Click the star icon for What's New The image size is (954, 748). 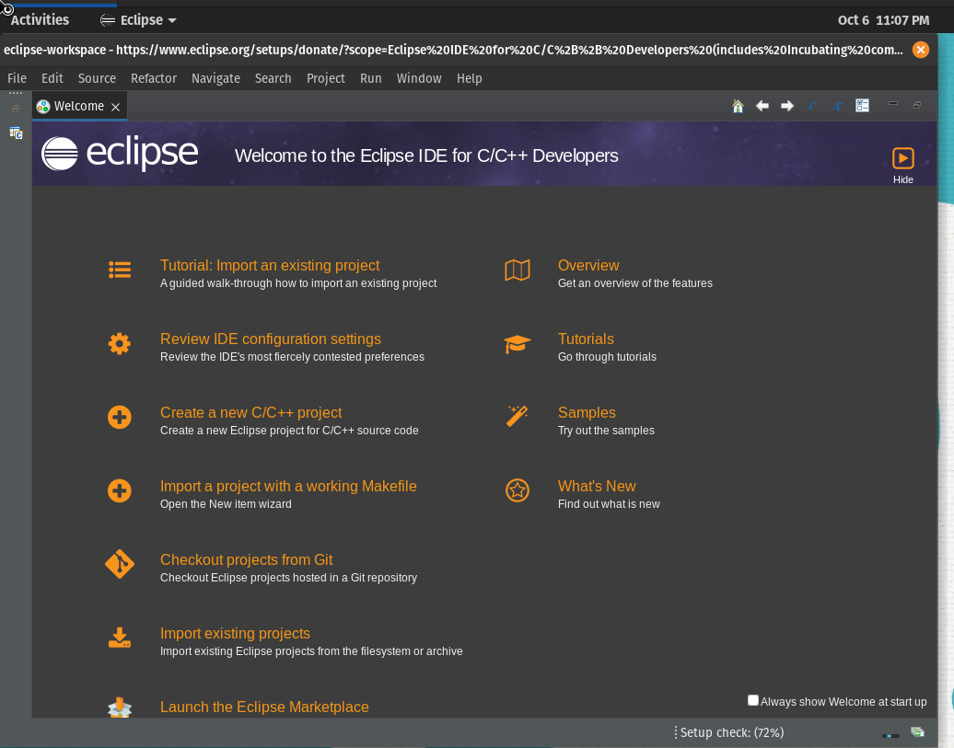point(518,490)
